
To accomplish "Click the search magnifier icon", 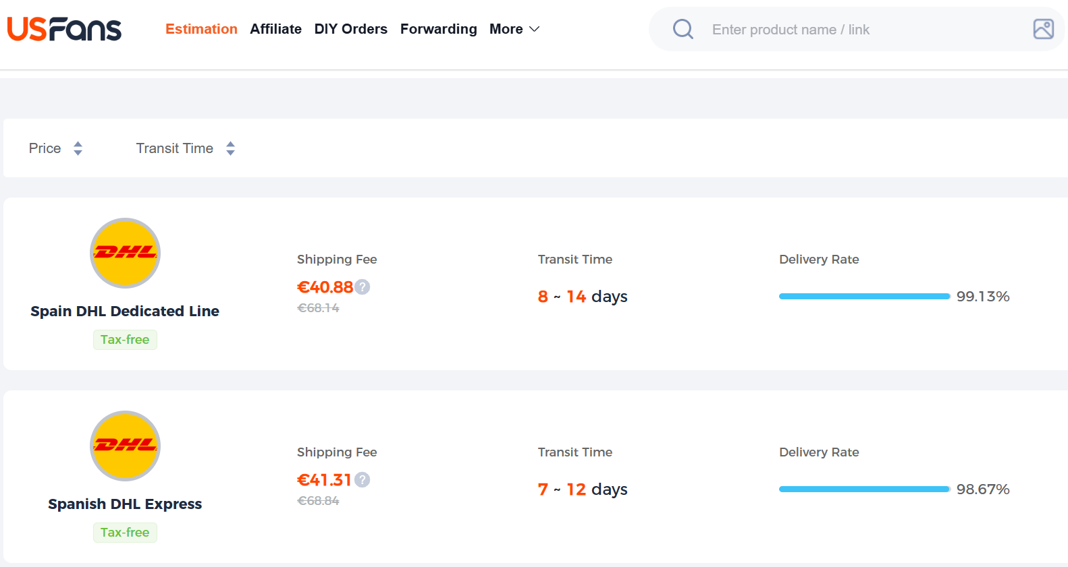I will [x=683, y=29].
